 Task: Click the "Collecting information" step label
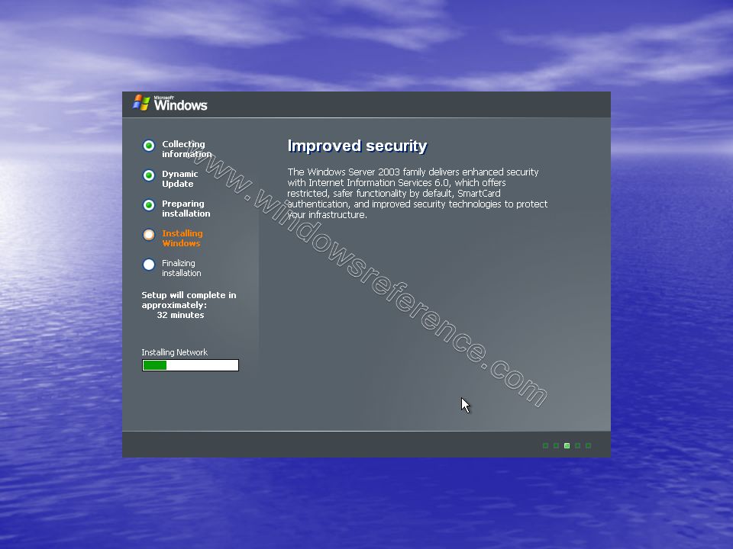click(186, 149)
